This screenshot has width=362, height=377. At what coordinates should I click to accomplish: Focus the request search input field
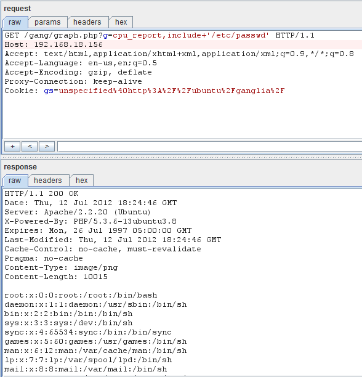tap(209, 146)
